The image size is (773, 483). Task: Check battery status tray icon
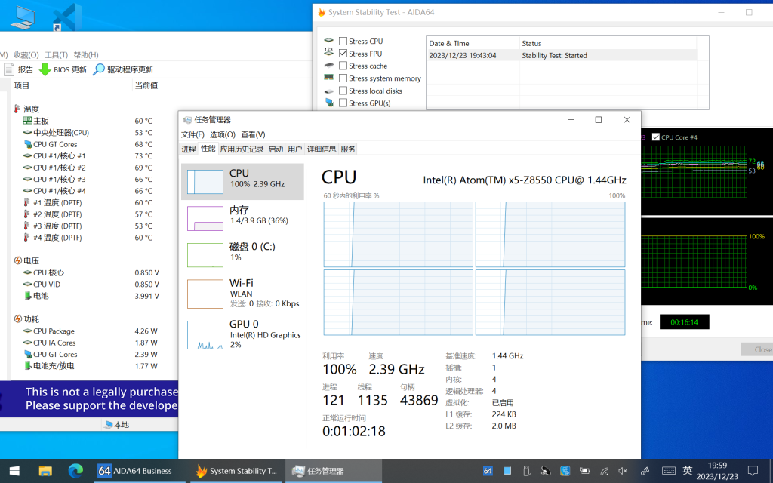coord(584,471)
